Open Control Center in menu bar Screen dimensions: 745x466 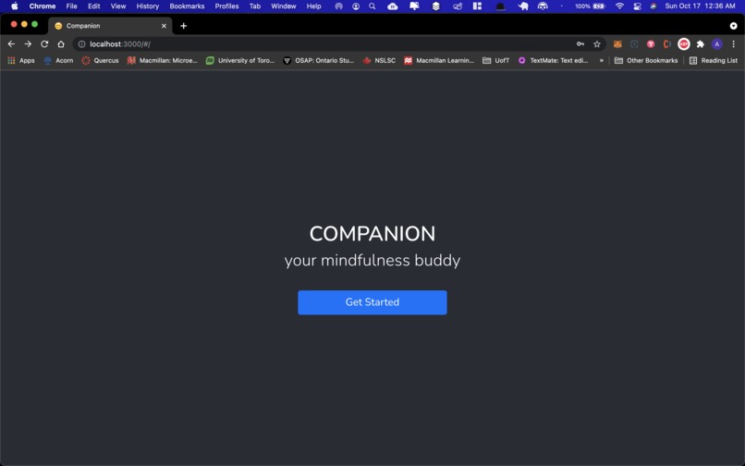coord(637,6)
